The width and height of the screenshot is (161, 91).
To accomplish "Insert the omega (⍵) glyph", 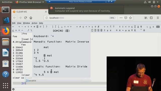I will click(x=126, y=30).
